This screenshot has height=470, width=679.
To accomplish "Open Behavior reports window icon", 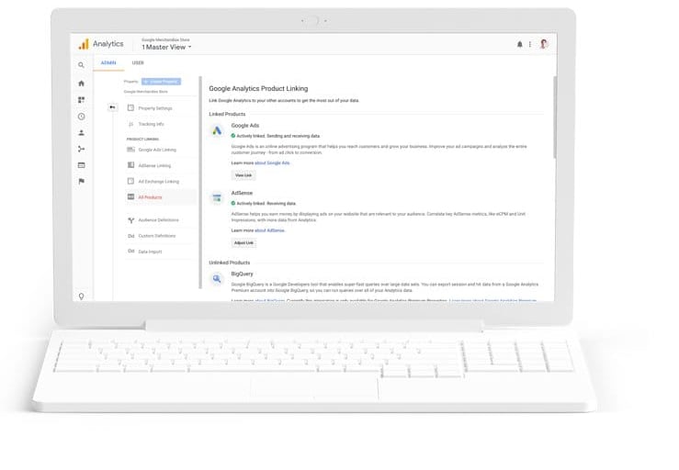I will click(81, 165).
